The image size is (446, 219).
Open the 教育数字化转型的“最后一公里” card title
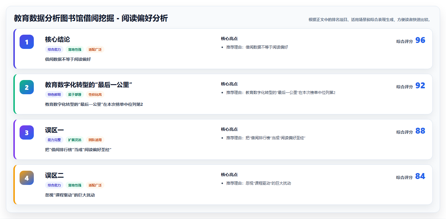coord(88,85)
